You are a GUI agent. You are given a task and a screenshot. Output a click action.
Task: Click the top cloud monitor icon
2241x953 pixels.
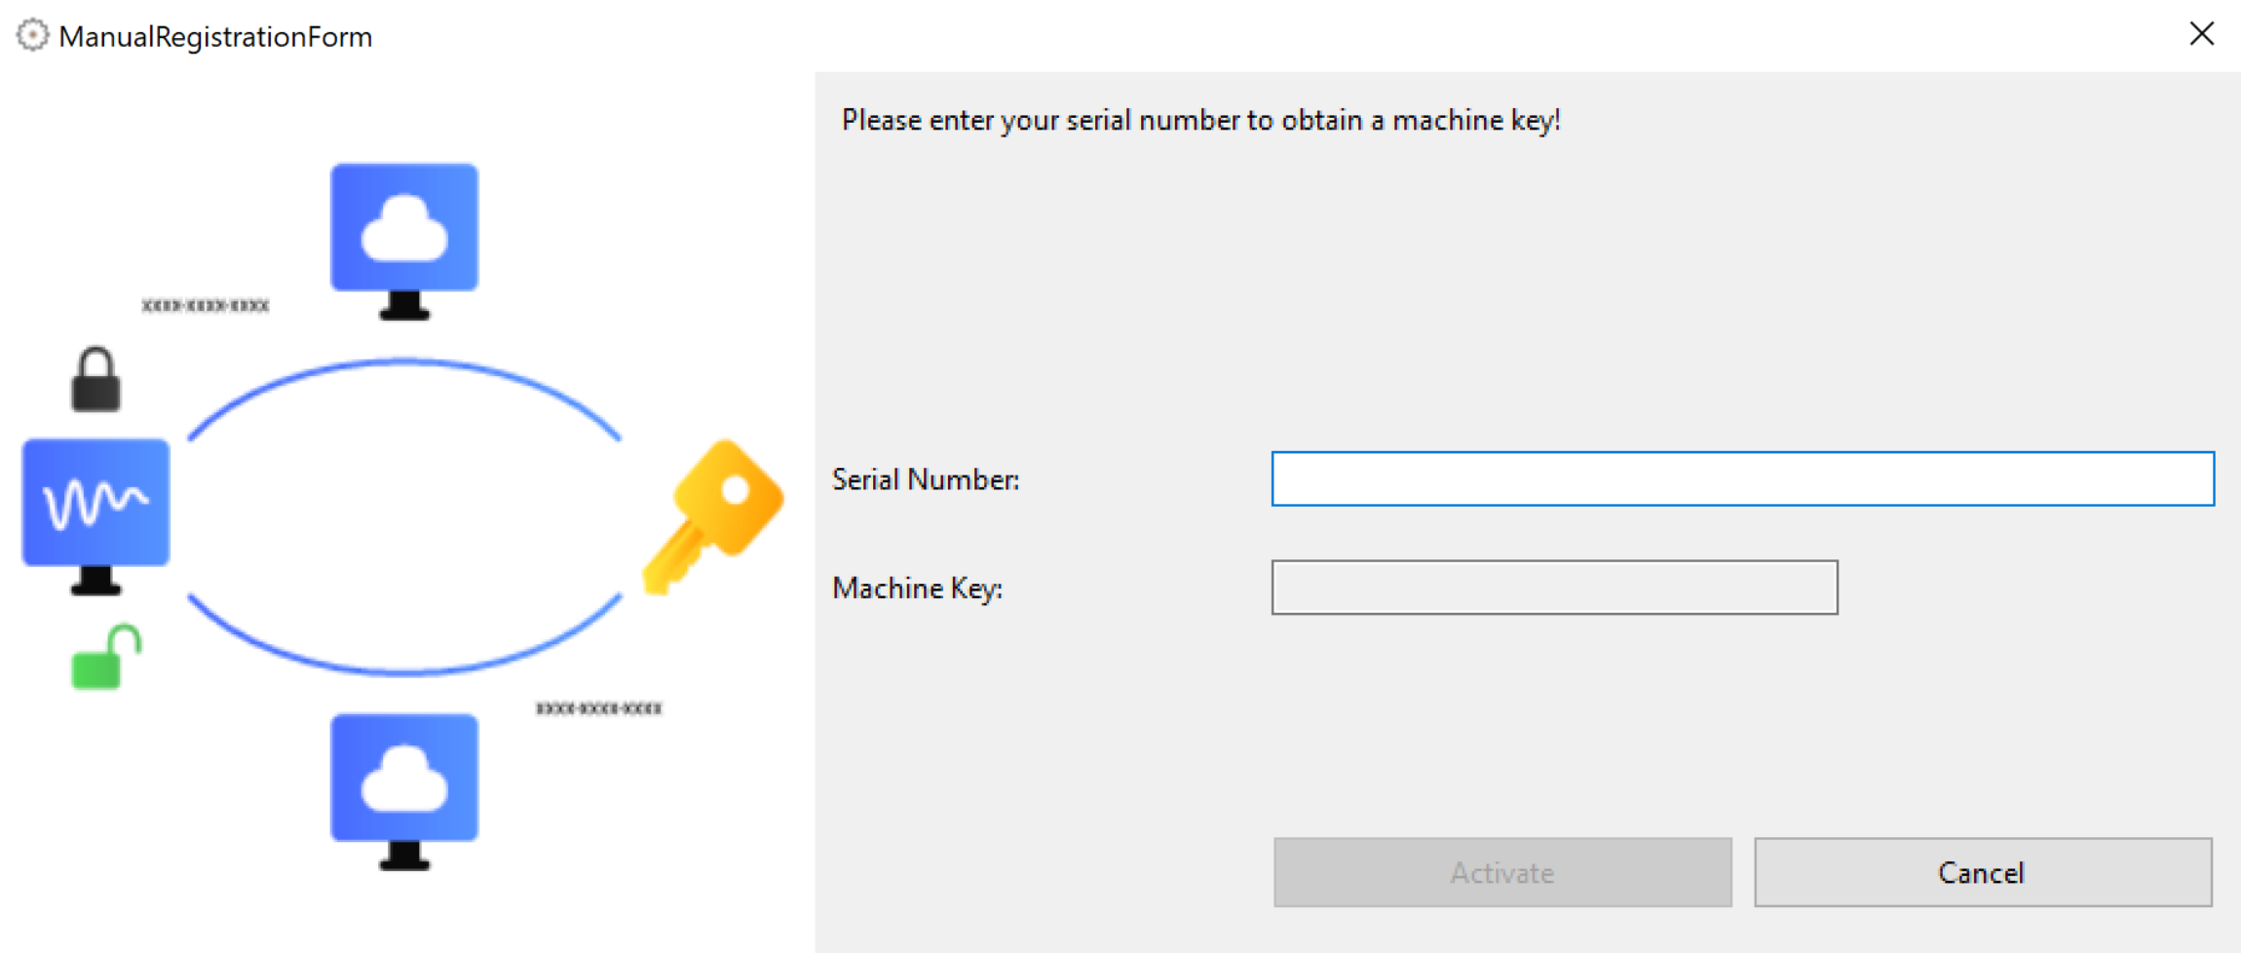pyautogui.click(x=404, y=238)
